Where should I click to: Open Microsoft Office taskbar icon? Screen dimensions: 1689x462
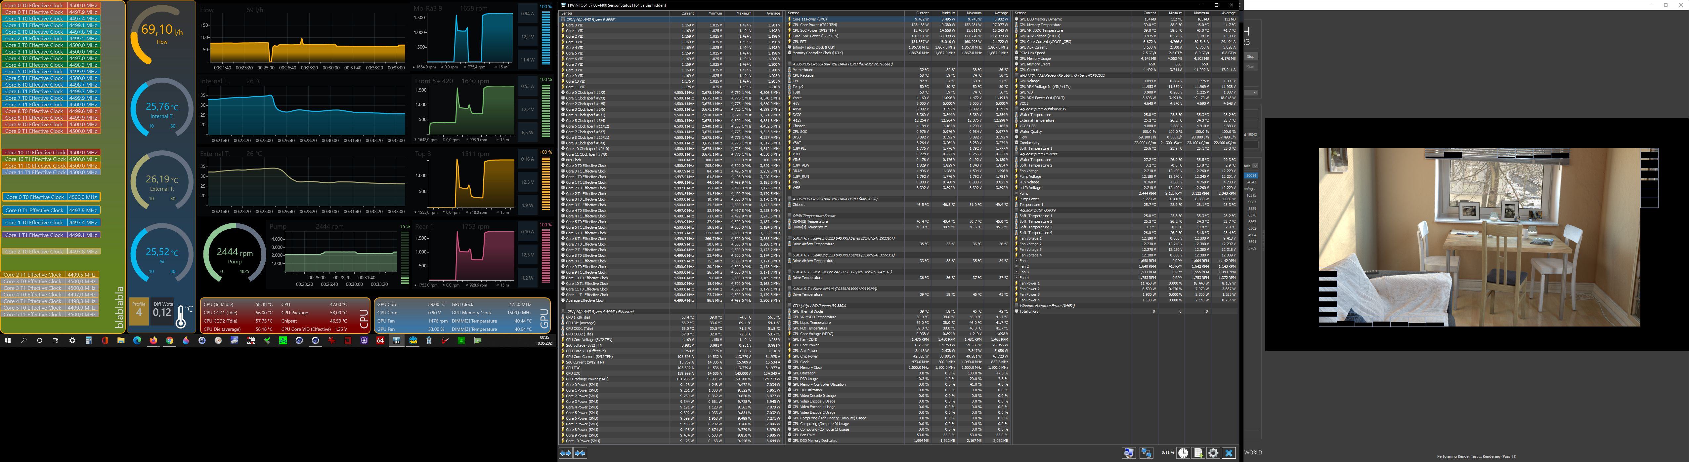coord(105,341)
